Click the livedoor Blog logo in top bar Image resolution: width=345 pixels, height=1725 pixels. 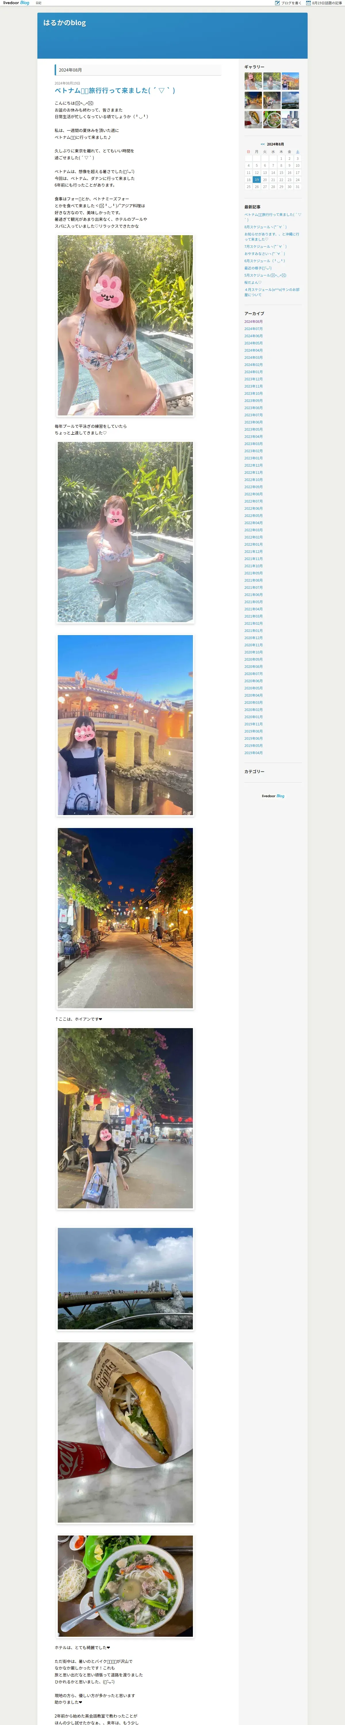[x=16, y=3]
